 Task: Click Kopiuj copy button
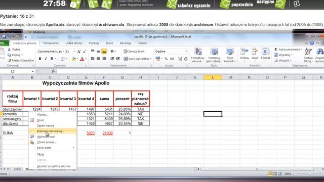coord(15,55)
